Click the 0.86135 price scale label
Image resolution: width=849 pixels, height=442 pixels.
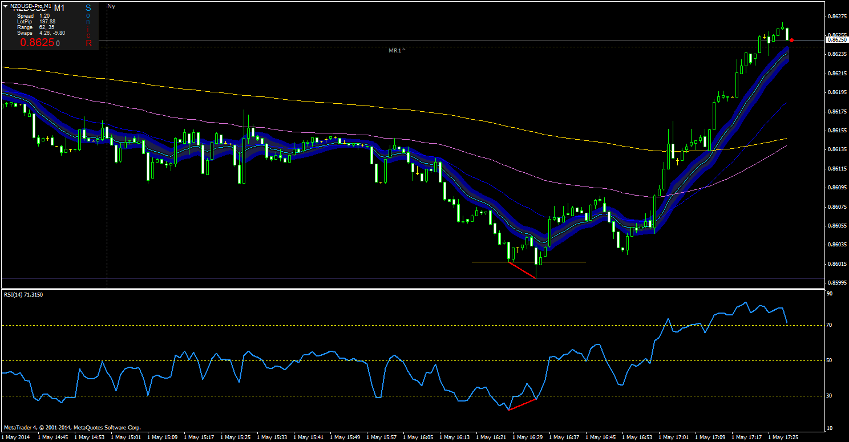pos(836,149)
